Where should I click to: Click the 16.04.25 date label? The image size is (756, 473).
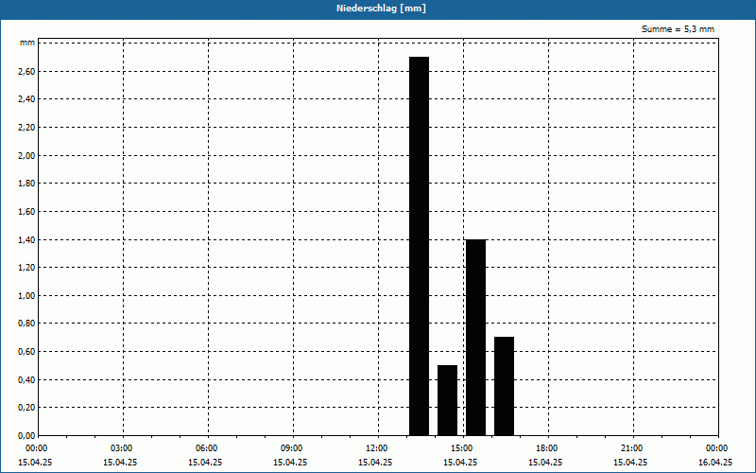[715, 463]
